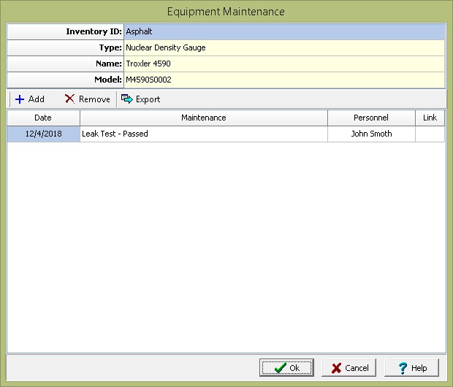Select the Type field Nuclear Density Gauge

point(283,48)
